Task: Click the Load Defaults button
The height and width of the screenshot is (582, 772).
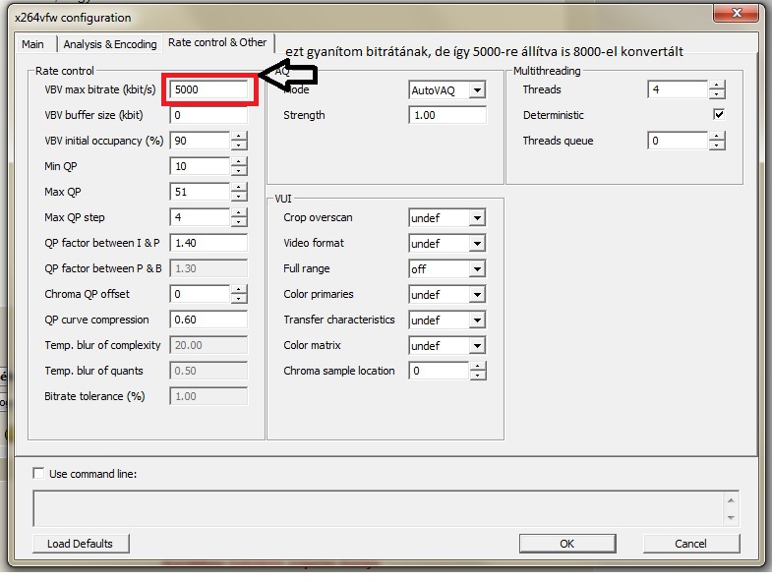Action: coord(81,544)
